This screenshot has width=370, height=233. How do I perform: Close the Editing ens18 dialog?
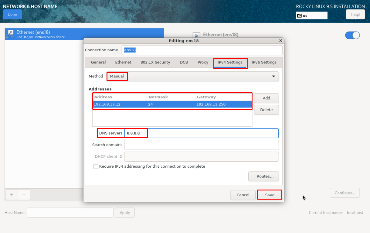point(280,40)
